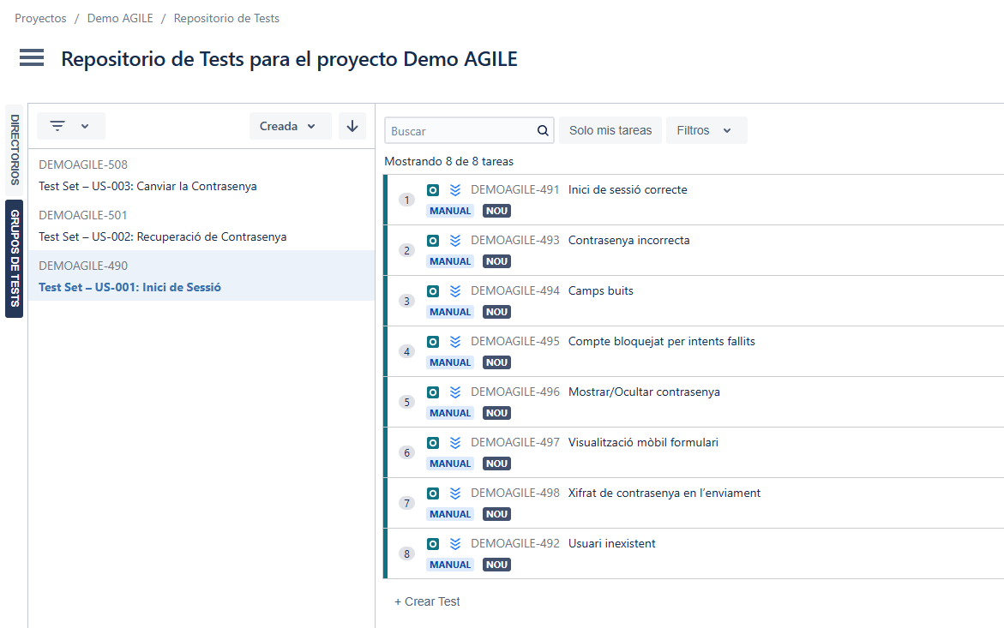Click test type icon for DEMOAGILE-493
Image resolution: width=1004 pixels, height=628 pixels.
(433, 241)
